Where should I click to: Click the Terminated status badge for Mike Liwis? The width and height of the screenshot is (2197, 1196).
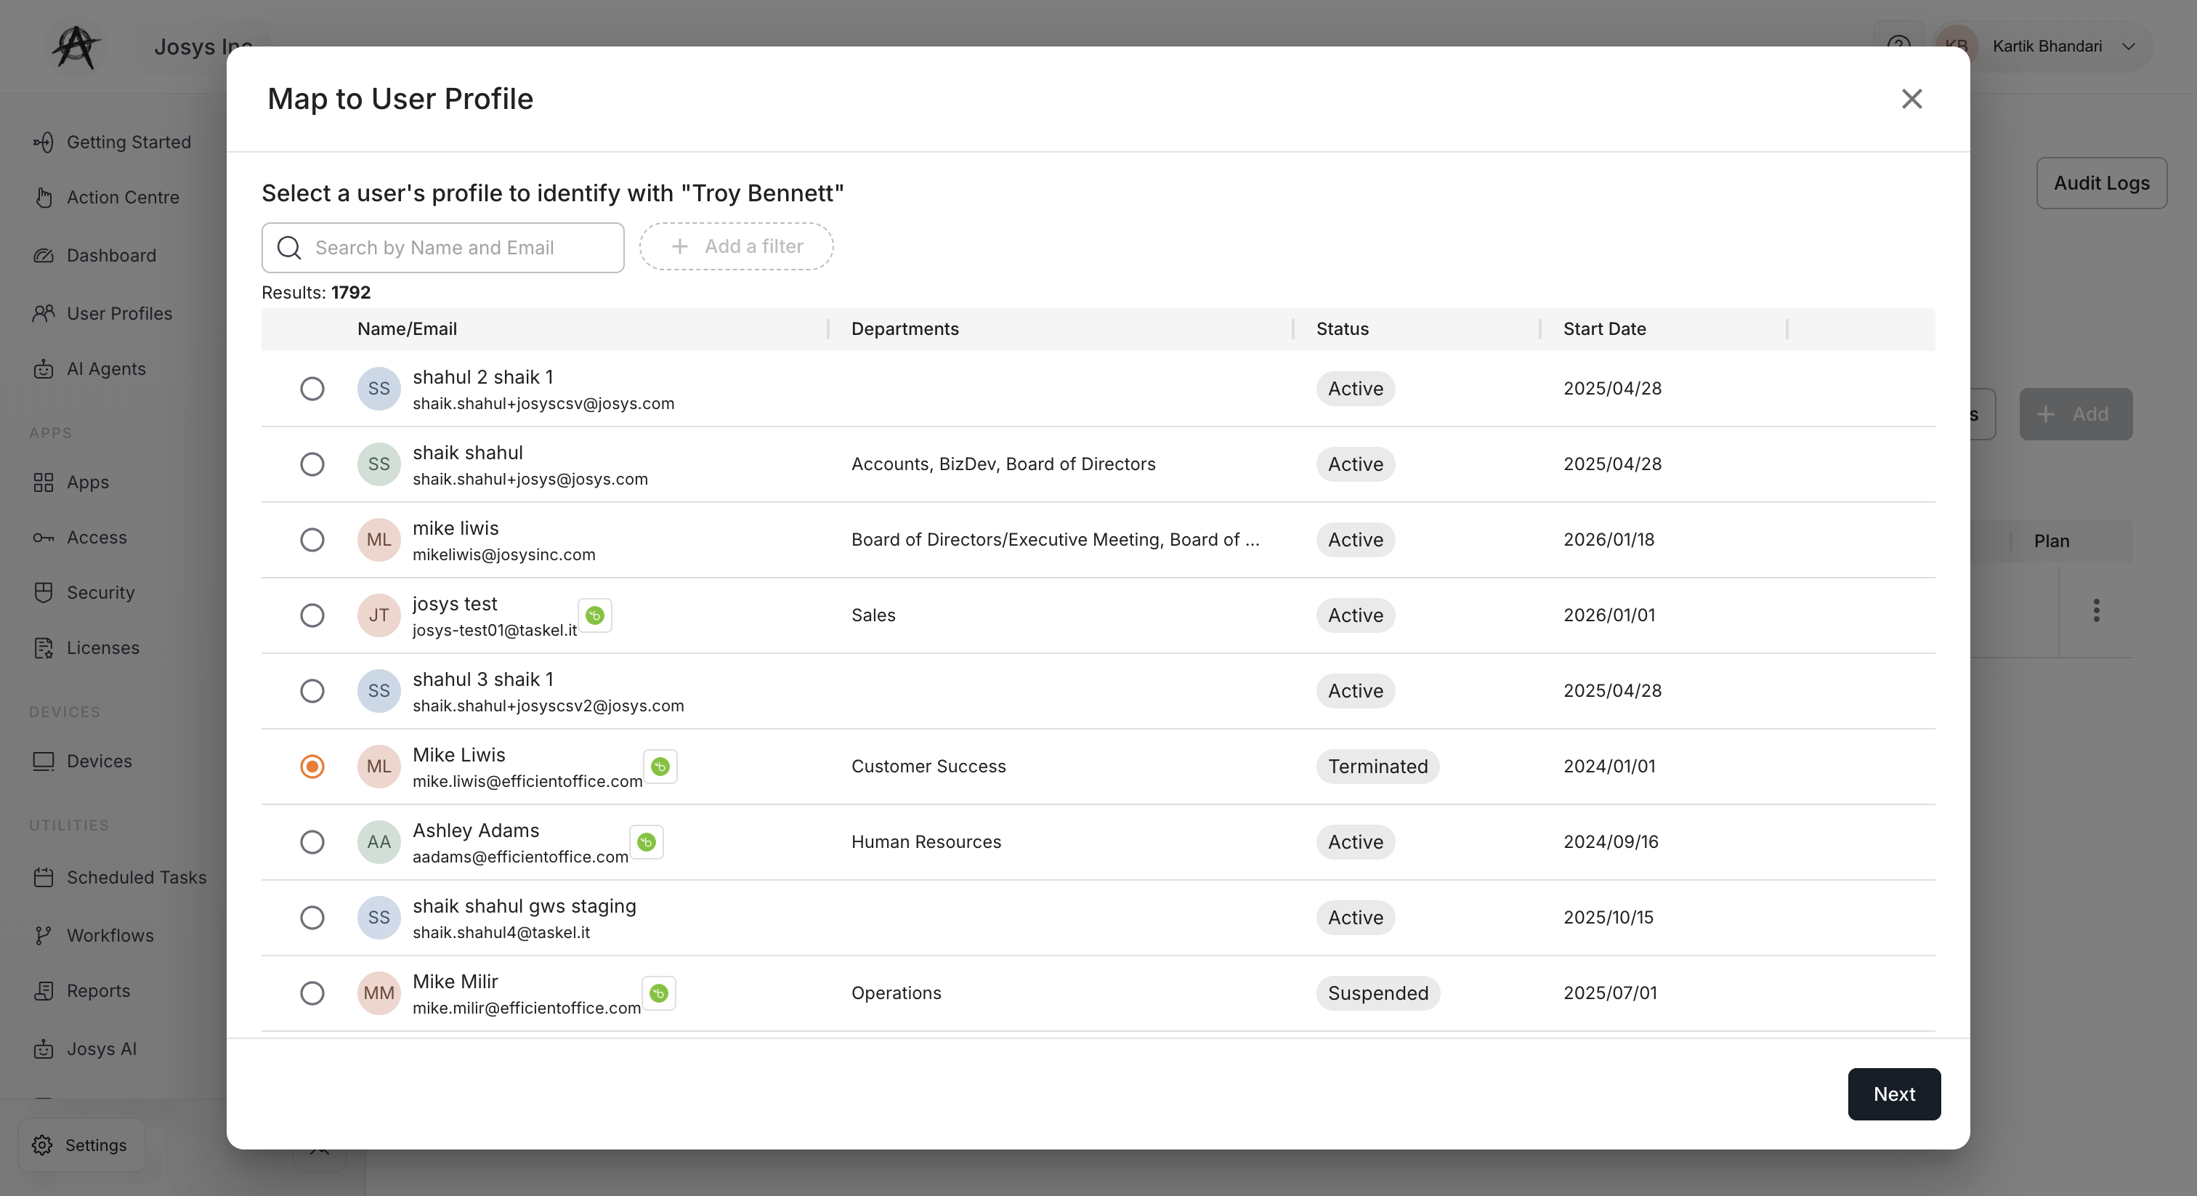[1377, 766]
